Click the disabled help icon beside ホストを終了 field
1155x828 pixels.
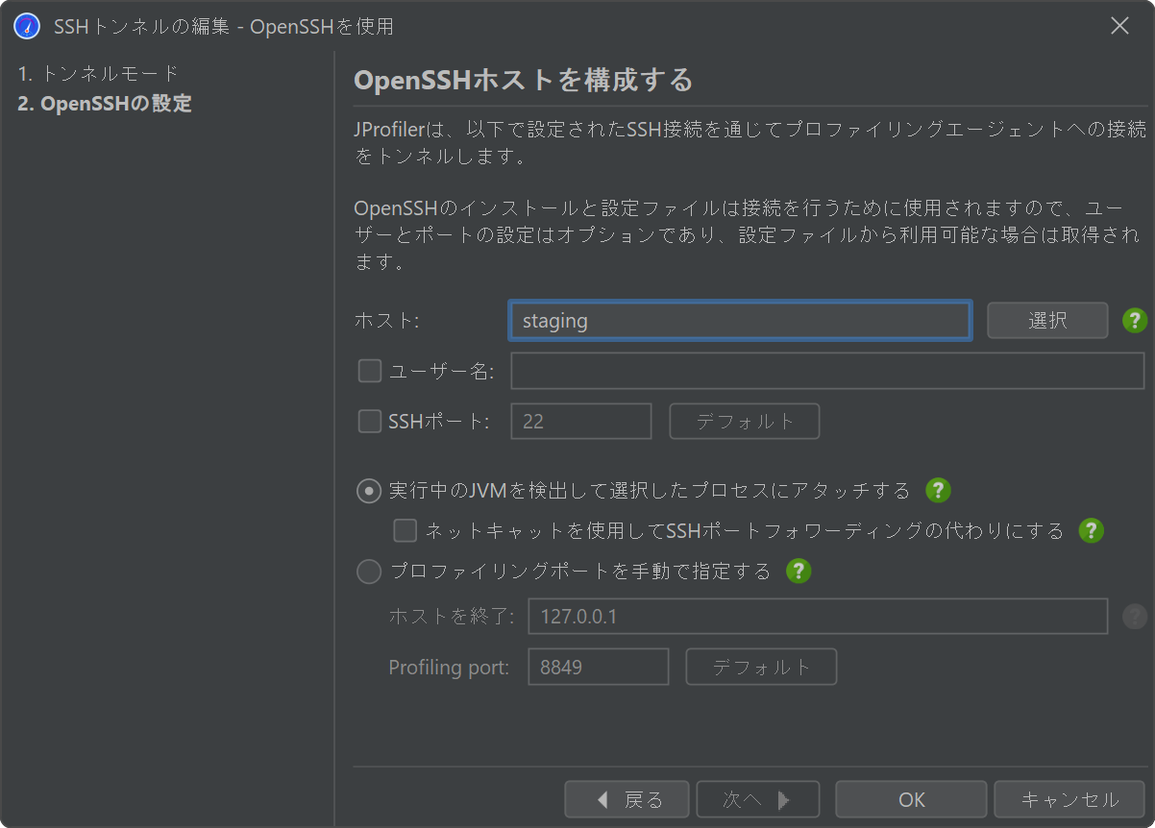[1135, 616]
